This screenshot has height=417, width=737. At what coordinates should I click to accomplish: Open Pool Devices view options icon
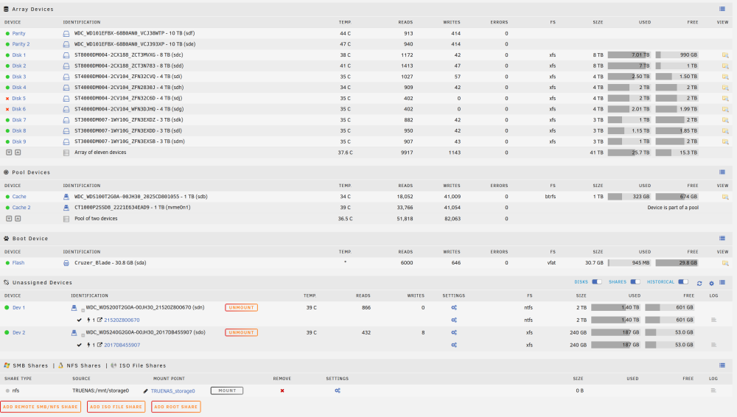coord(722,172)
